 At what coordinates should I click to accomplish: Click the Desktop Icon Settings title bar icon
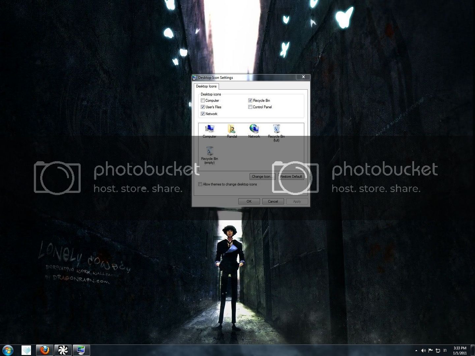click(x=194, y=77)
